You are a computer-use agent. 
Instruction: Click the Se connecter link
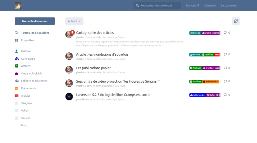[x=229, y=5]
